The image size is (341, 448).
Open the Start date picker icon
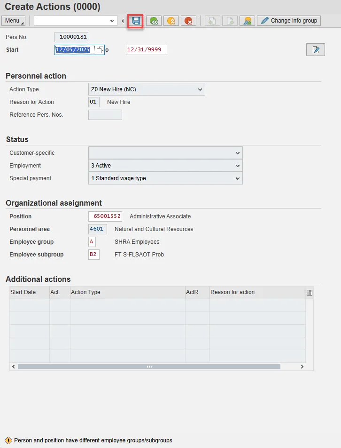click(100, 50)
